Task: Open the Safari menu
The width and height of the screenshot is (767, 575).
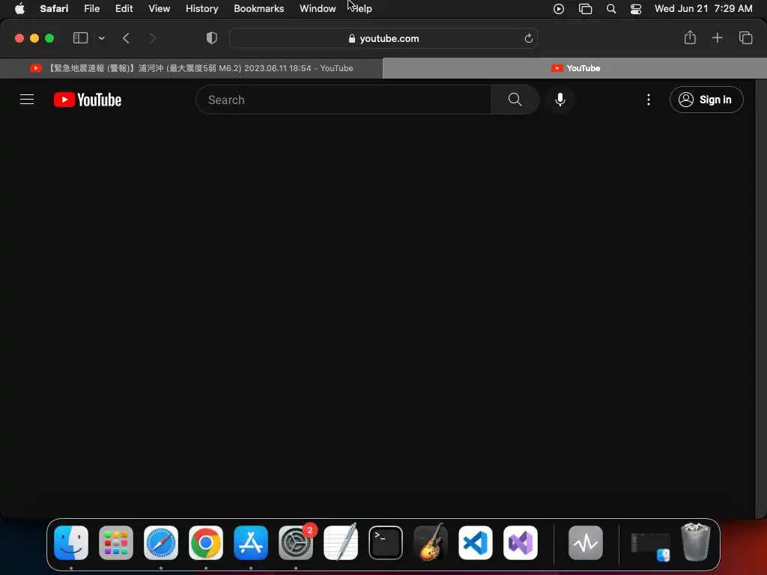Action: point(54,8)
